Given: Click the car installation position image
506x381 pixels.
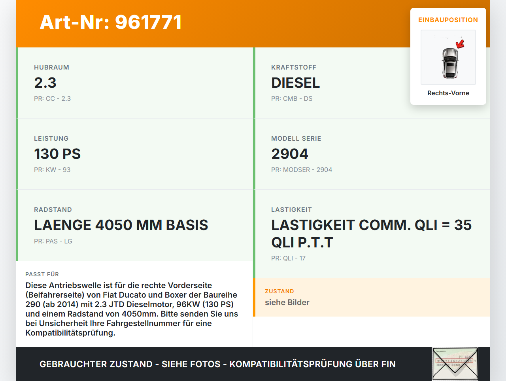Looking at the screenshot, I should click(x=448, y=58).
